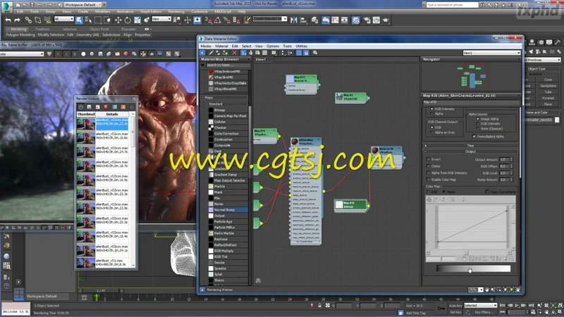Click the Pan hand icon under color map curve
This screenshot has height=317, width=564.
(x=465, y=259)
